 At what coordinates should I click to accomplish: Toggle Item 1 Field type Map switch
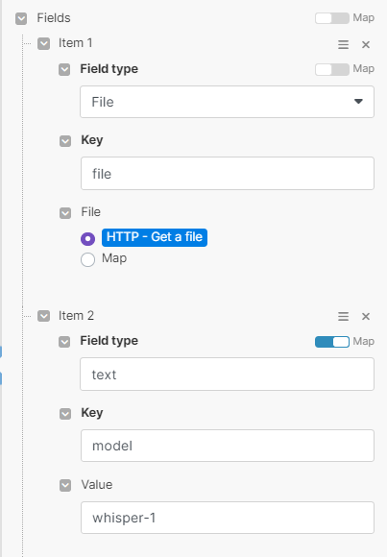click(x=332, y=69)
